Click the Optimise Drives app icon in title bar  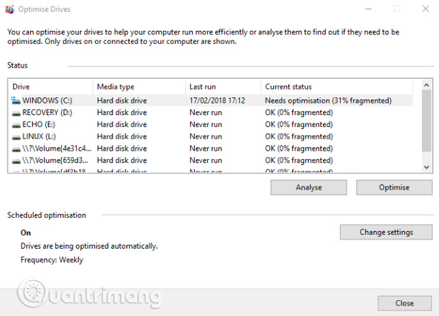point(8,10)
